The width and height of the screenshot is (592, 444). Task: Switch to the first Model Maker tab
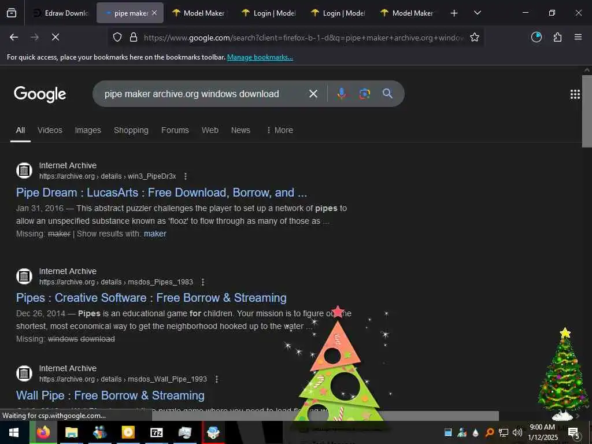coord(198,13)
